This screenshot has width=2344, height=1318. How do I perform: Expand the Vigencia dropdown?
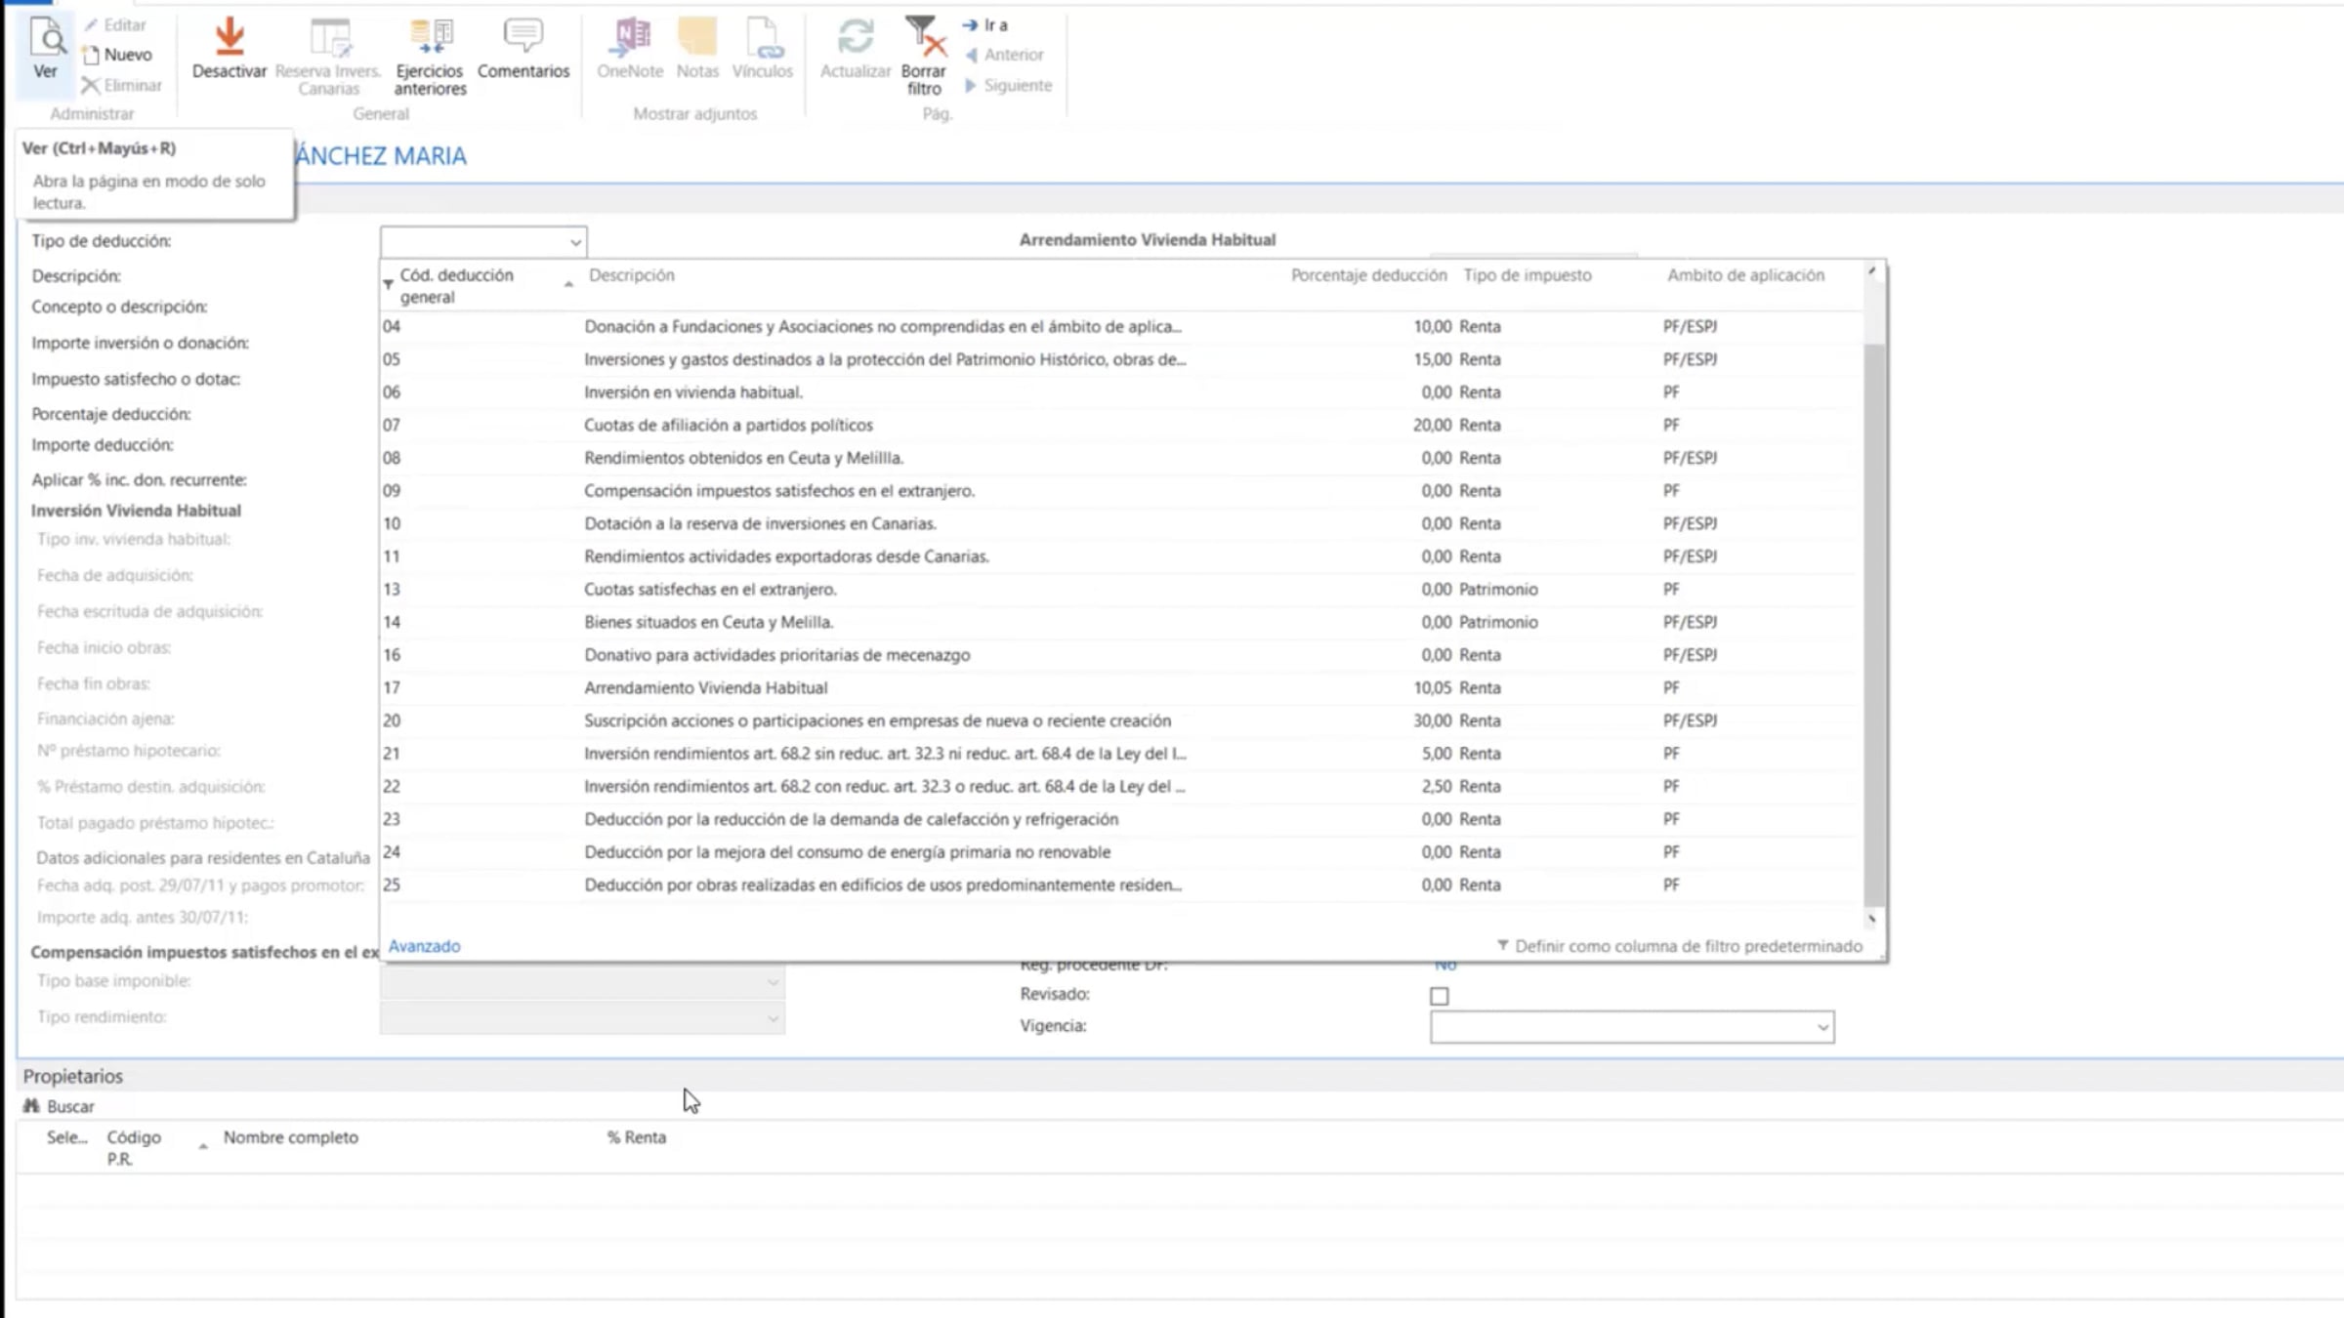(1822, 1027)
